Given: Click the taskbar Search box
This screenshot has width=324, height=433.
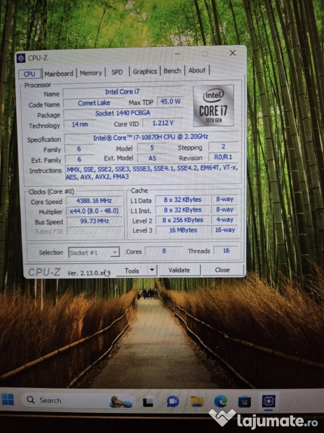Looking at the screenshot, I should [x=78, y=400].
